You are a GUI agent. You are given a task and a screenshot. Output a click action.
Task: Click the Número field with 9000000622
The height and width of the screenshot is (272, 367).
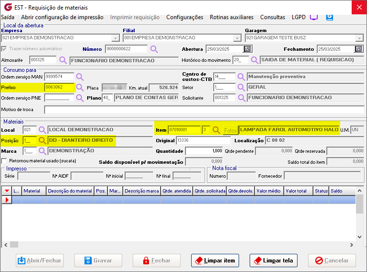[126, 49]
